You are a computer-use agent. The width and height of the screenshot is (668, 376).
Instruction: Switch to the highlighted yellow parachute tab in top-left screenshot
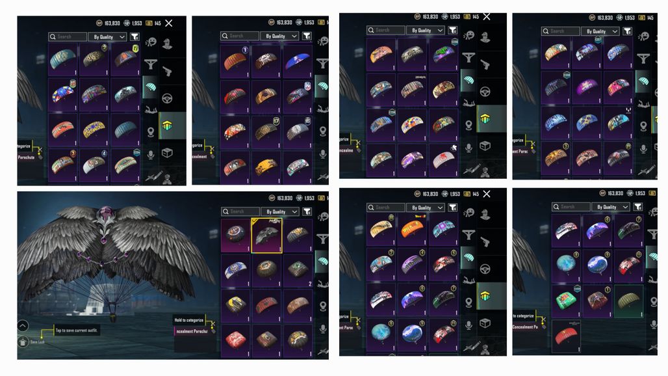[x=168, y=126]
